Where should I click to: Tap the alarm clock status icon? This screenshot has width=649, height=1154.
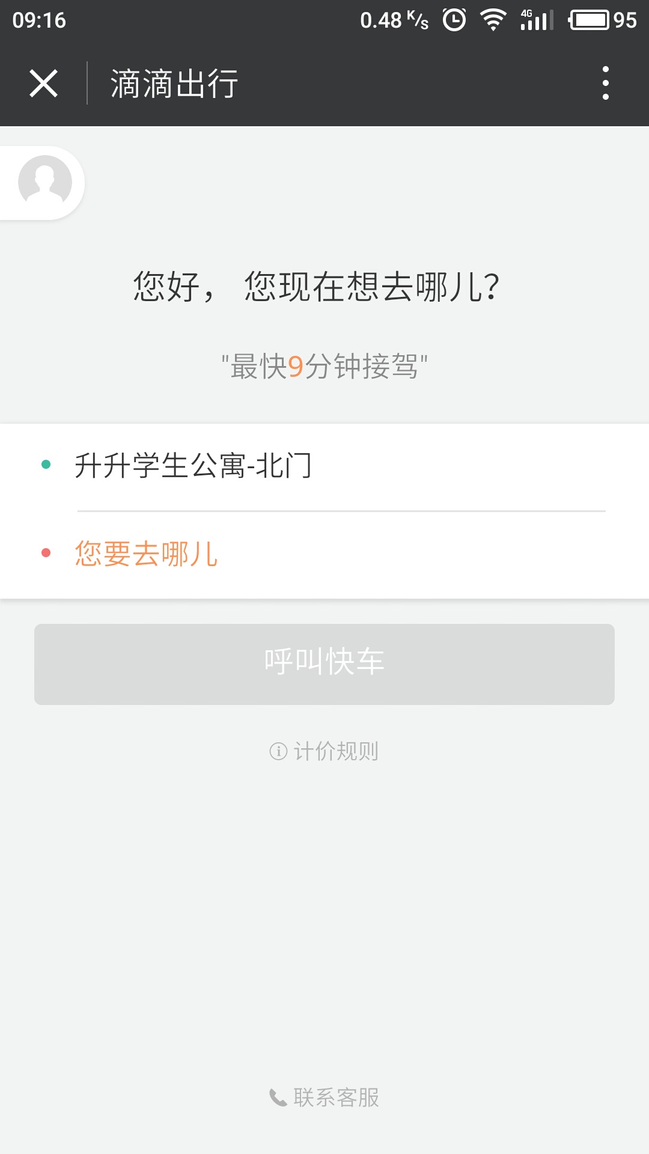[x=454, y=20]
